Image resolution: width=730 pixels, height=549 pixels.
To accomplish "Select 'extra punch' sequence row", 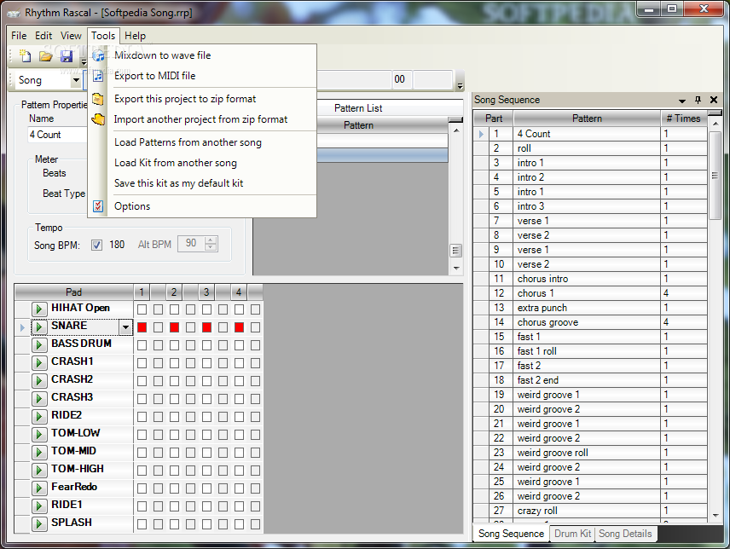I will tap(590, 308).
